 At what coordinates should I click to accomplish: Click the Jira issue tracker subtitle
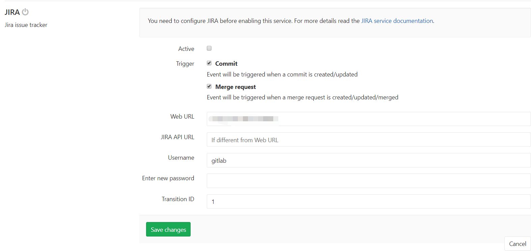coord(26,25)
